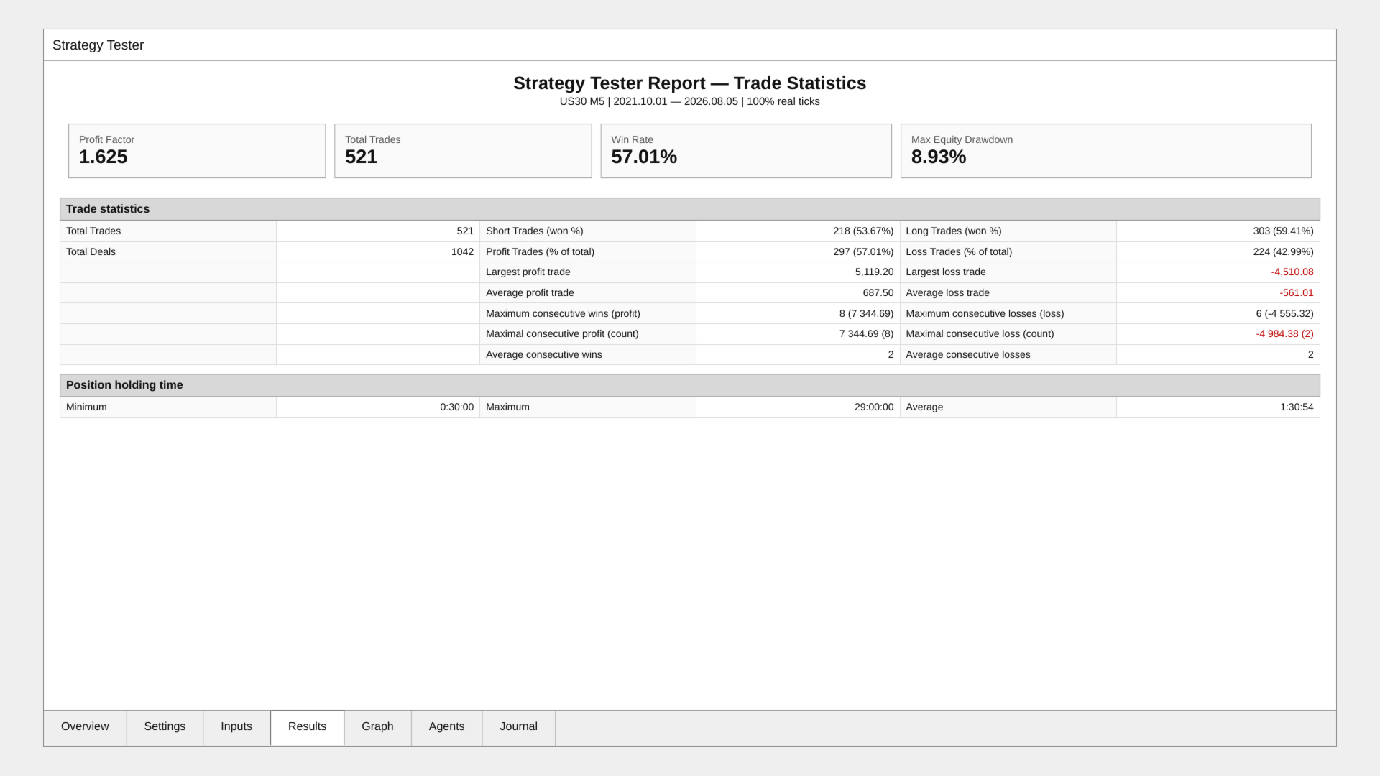Select the value -4 984.38 (2)
The image size is (1380, 776).
point(1284,334)
